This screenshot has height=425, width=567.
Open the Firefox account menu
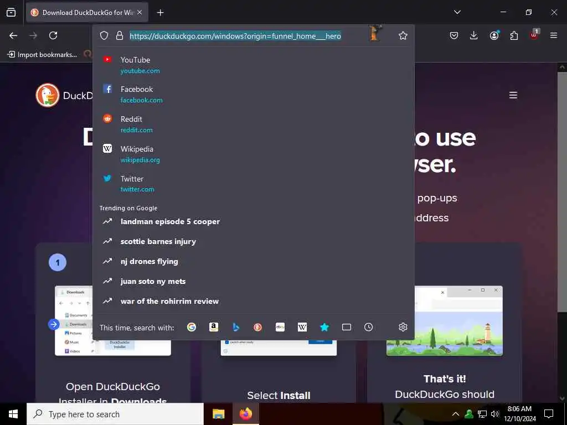[x=494, y=35]
